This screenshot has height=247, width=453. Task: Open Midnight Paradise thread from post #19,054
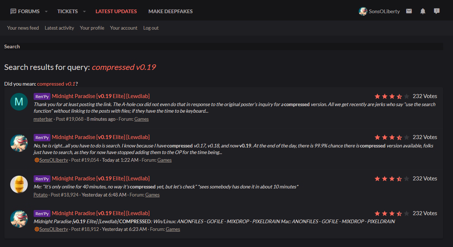click(x=101, y=137)
